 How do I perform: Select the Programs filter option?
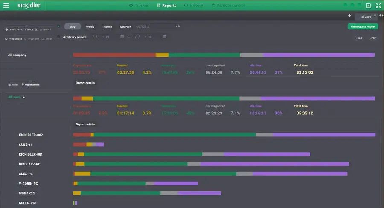(32, 38)
